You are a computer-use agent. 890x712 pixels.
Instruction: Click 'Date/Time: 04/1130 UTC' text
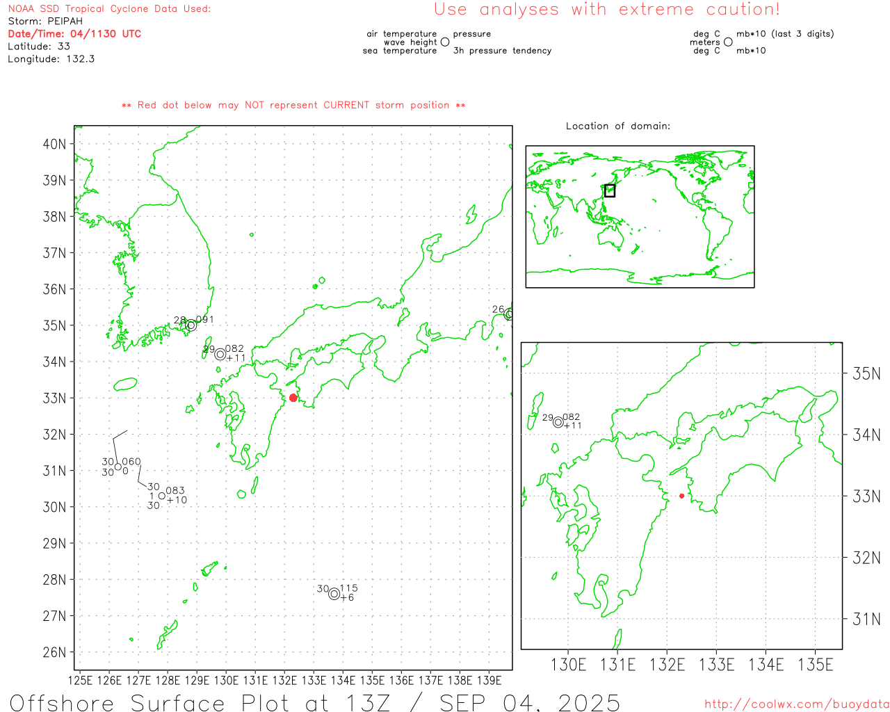[x=74, y=33]
